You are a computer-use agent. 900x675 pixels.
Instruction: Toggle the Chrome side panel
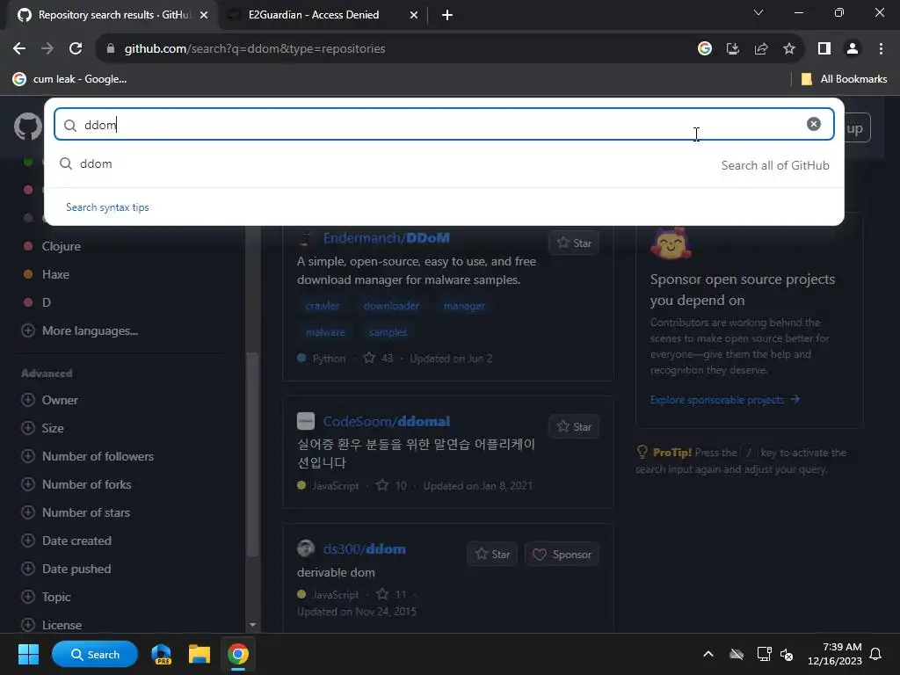pyautogui.click(x=824, y=49)
